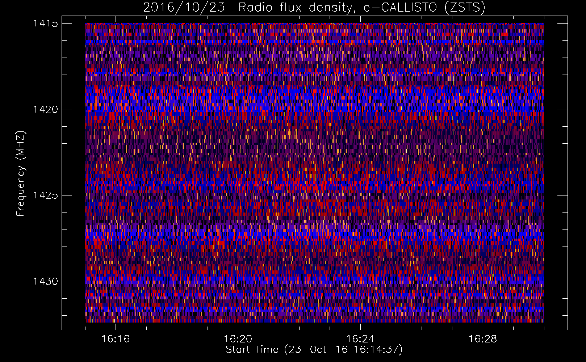This screenshot has height=362, width=586.
Task: Click the 16:20 time tick label
Action: (238, 339)
